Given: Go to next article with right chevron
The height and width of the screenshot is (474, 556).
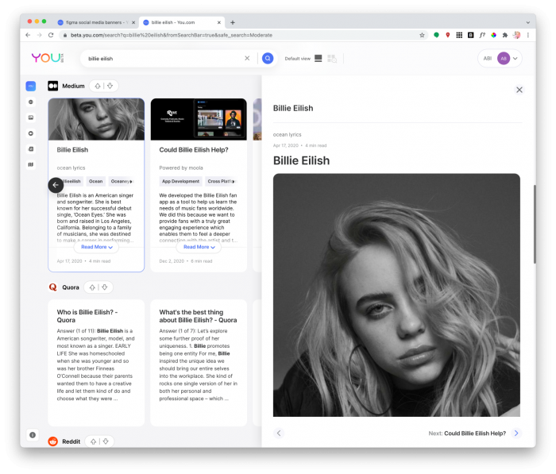Looking at the screenshot, I should [x=516, y=433].
